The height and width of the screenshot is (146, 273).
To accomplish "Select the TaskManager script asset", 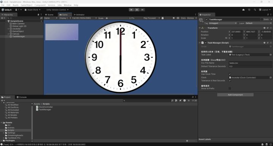I will [x=44, y=110].
